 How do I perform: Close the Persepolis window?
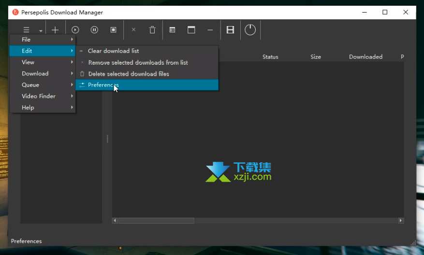pyautogui.click(x=406, y=12)
